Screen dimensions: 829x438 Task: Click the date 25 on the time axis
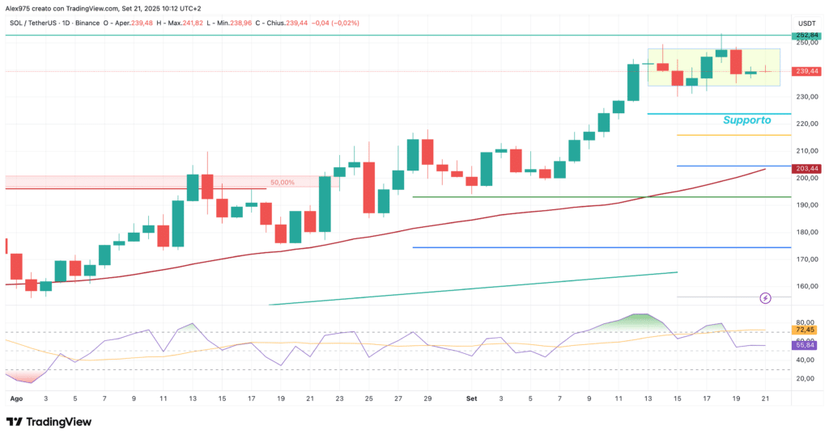point(369,398)
